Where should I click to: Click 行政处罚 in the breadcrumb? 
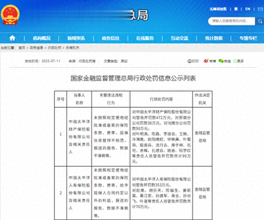point(54,48)
